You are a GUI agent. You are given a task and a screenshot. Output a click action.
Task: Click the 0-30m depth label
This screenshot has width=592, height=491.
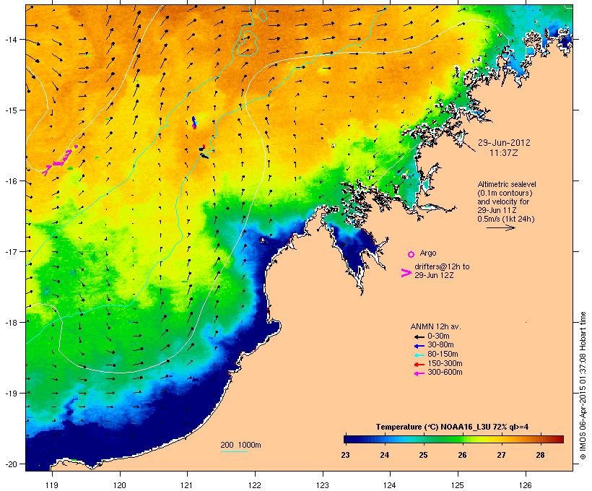438,336
